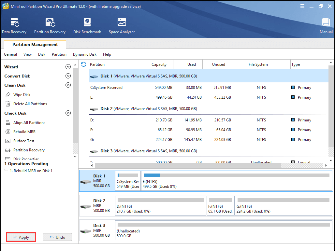The height and width of the screenshot is (251, 335).
Task: Collapse the Check Disk section
Action: coord(68,113)
